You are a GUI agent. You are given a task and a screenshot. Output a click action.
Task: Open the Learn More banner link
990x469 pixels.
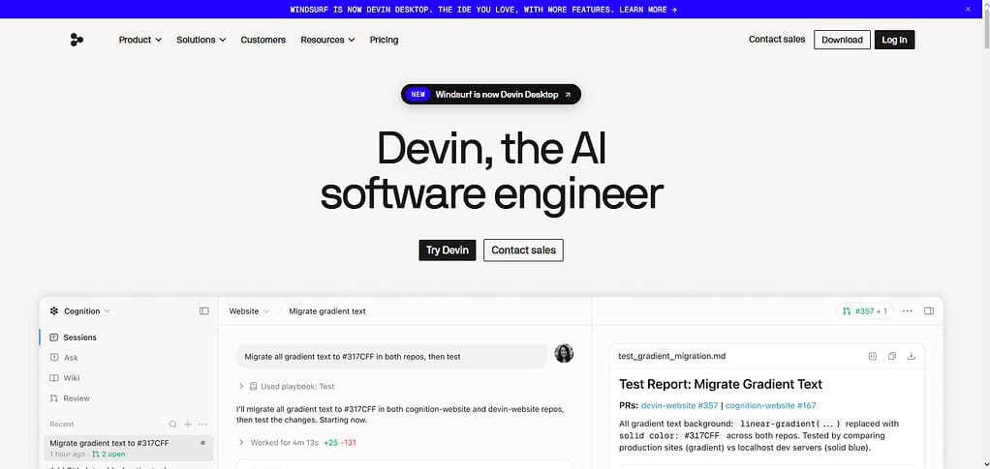pyautogui.click(x=648, y=10)
